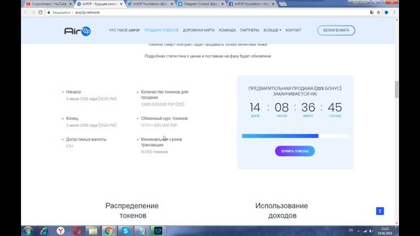Click the Распределение токенов heading
Screen dimensions: 420x236
pos(132,210)
